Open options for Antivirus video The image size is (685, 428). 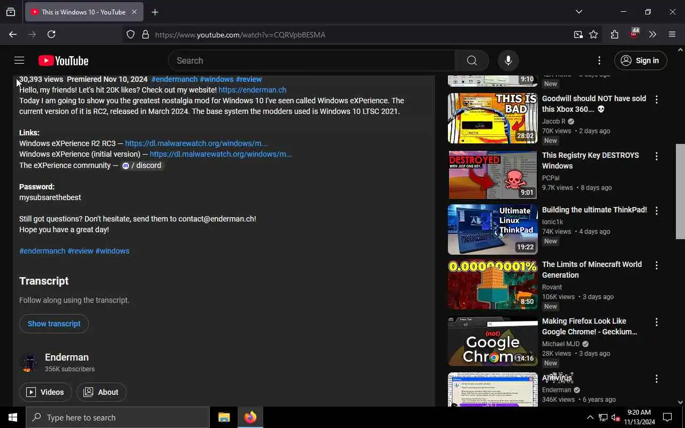(x=657, y=379)
